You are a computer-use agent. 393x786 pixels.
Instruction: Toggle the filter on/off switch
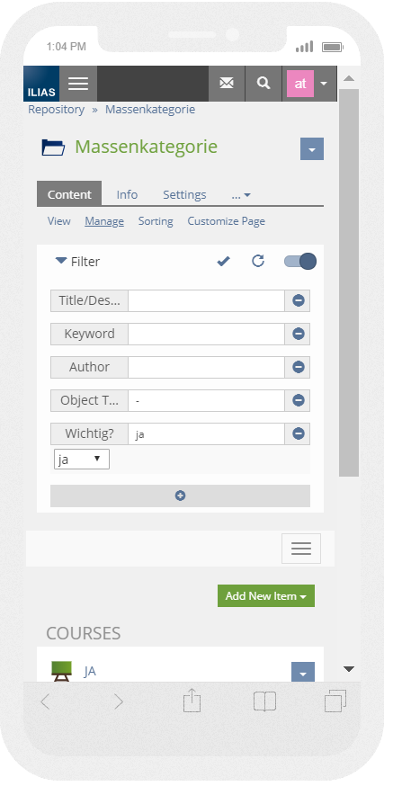(300, 261)
